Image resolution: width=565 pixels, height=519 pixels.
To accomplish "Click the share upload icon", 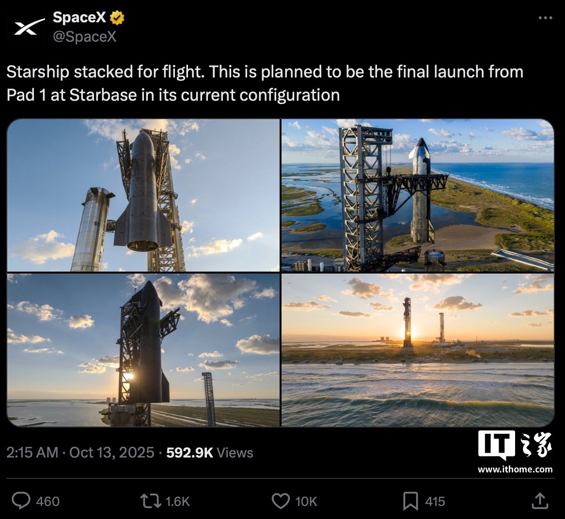I will click(540, 502).
